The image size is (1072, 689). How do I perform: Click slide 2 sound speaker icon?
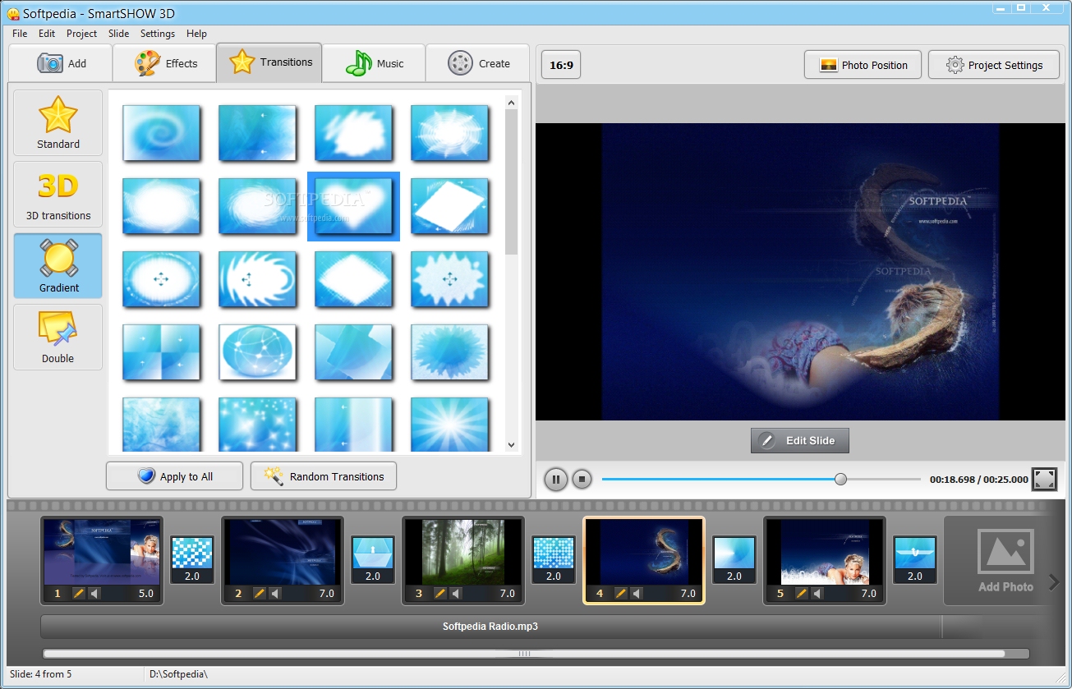click(x=275, y=593)
